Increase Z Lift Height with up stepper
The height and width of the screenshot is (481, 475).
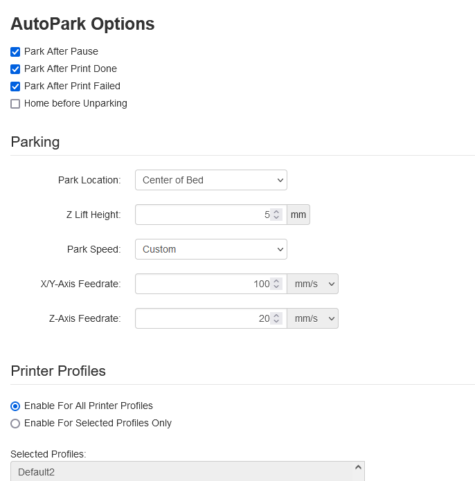[276, 212]
